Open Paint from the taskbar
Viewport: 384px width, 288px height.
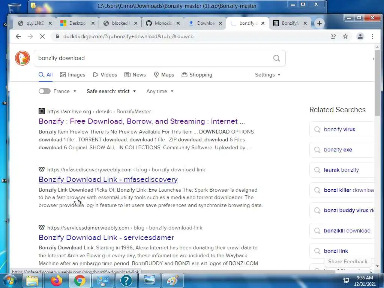(172, 280)
